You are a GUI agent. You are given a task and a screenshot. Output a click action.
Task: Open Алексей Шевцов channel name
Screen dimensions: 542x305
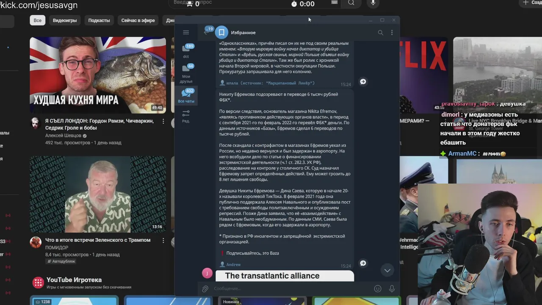pos(63,136)
